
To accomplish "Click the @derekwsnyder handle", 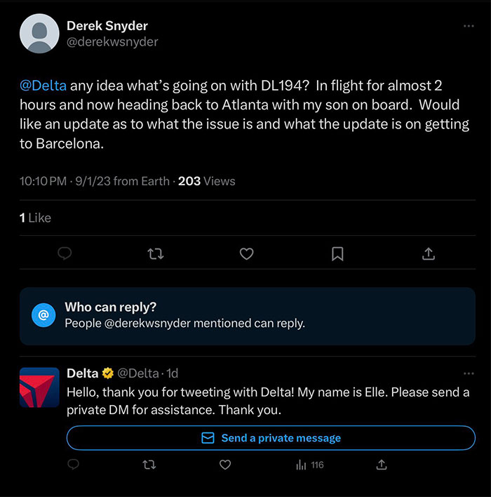I will point(112,42).
